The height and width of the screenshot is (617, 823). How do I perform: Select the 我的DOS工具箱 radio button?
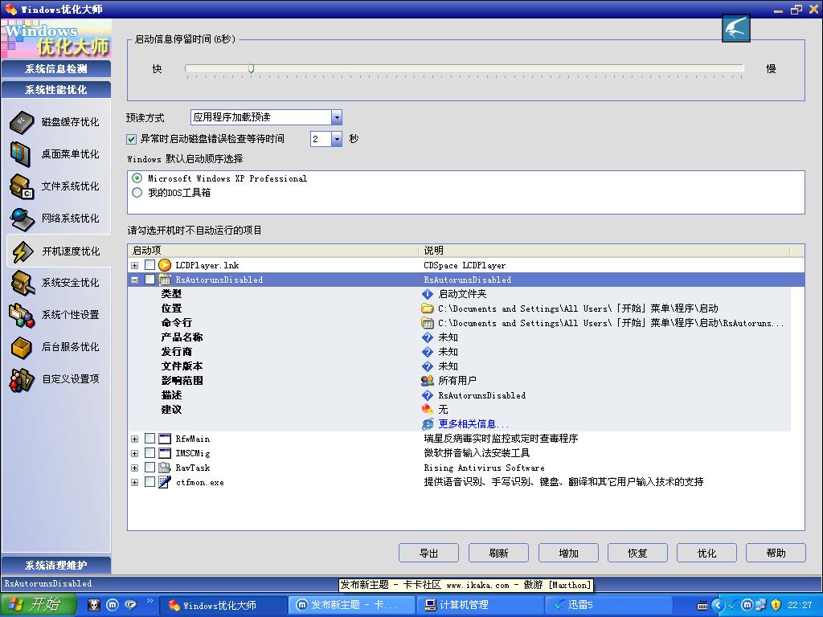tap(137, 193)
